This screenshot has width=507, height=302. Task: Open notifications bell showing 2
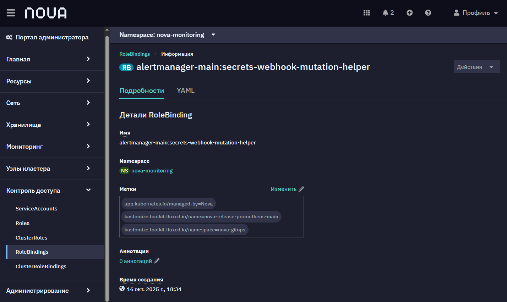coord(388,13)
